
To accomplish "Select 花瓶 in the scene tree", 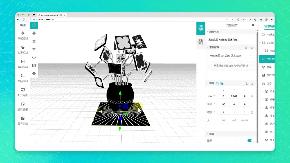I will tap(269, 67).
